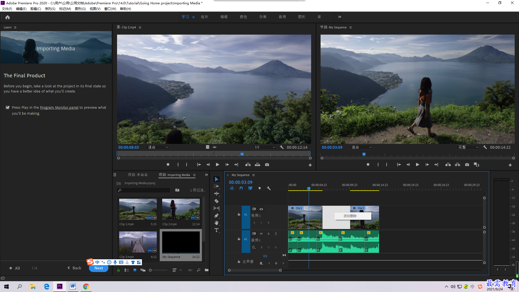Screen dimensions: 519x292
Task: Select the Selection tool arrow
Action: (217, 179)
